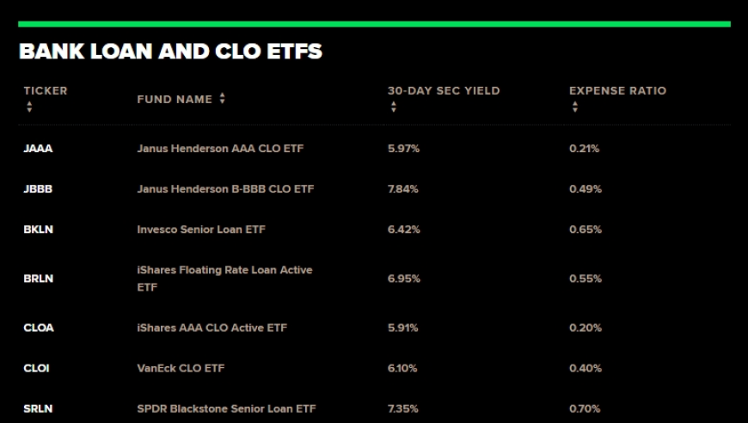Open the BRLN ticker link

(39, 279)
